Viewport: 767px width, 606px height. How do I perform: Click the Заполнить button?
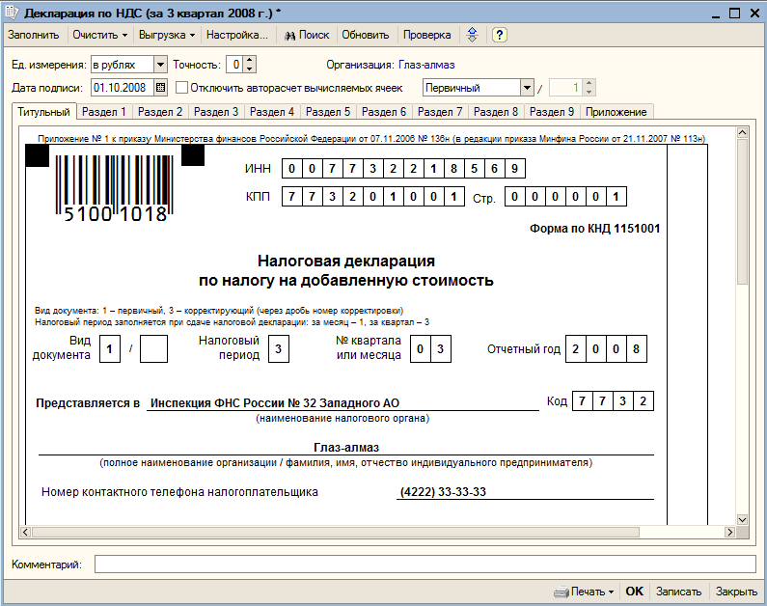click(33, 35)
